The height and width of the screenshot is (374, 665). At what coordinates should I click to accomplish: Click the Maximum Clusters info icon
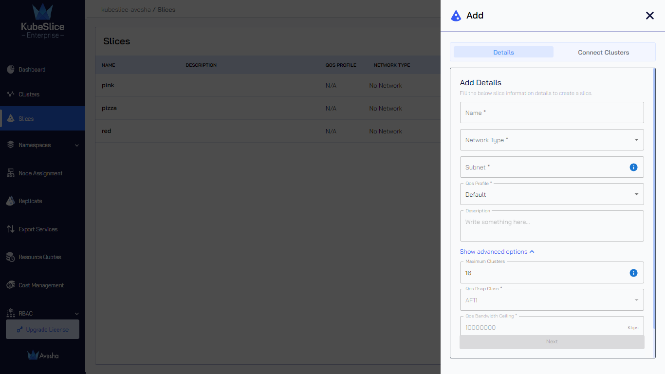click(x=633, y=273)
